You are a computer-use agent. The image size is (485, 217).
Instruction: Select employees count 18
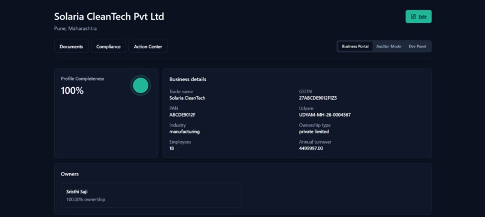click(x=171, y=148)
